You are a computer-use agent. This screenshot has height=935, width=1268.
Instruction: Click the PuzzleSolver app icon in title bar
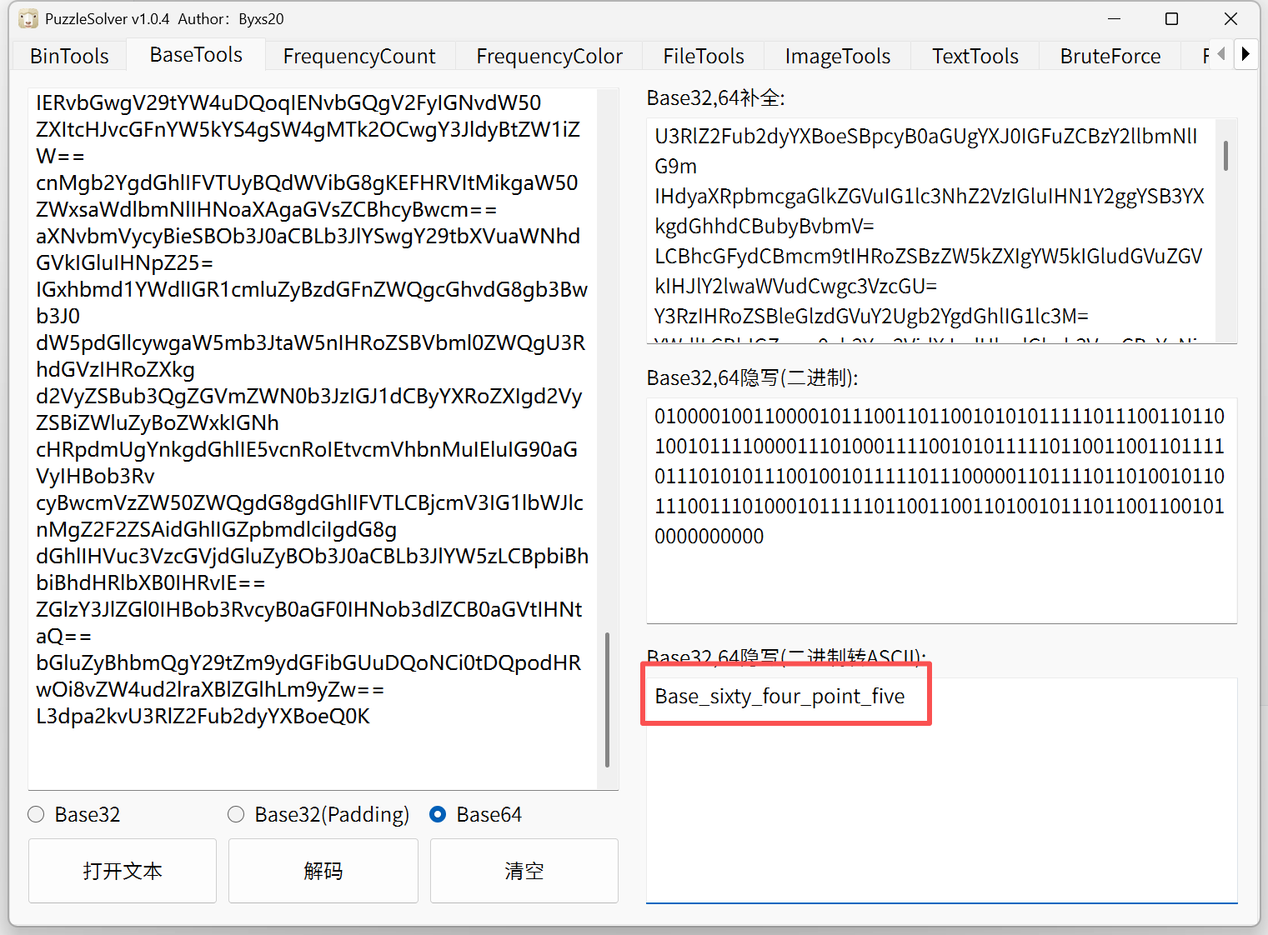[x=28, y=19]
